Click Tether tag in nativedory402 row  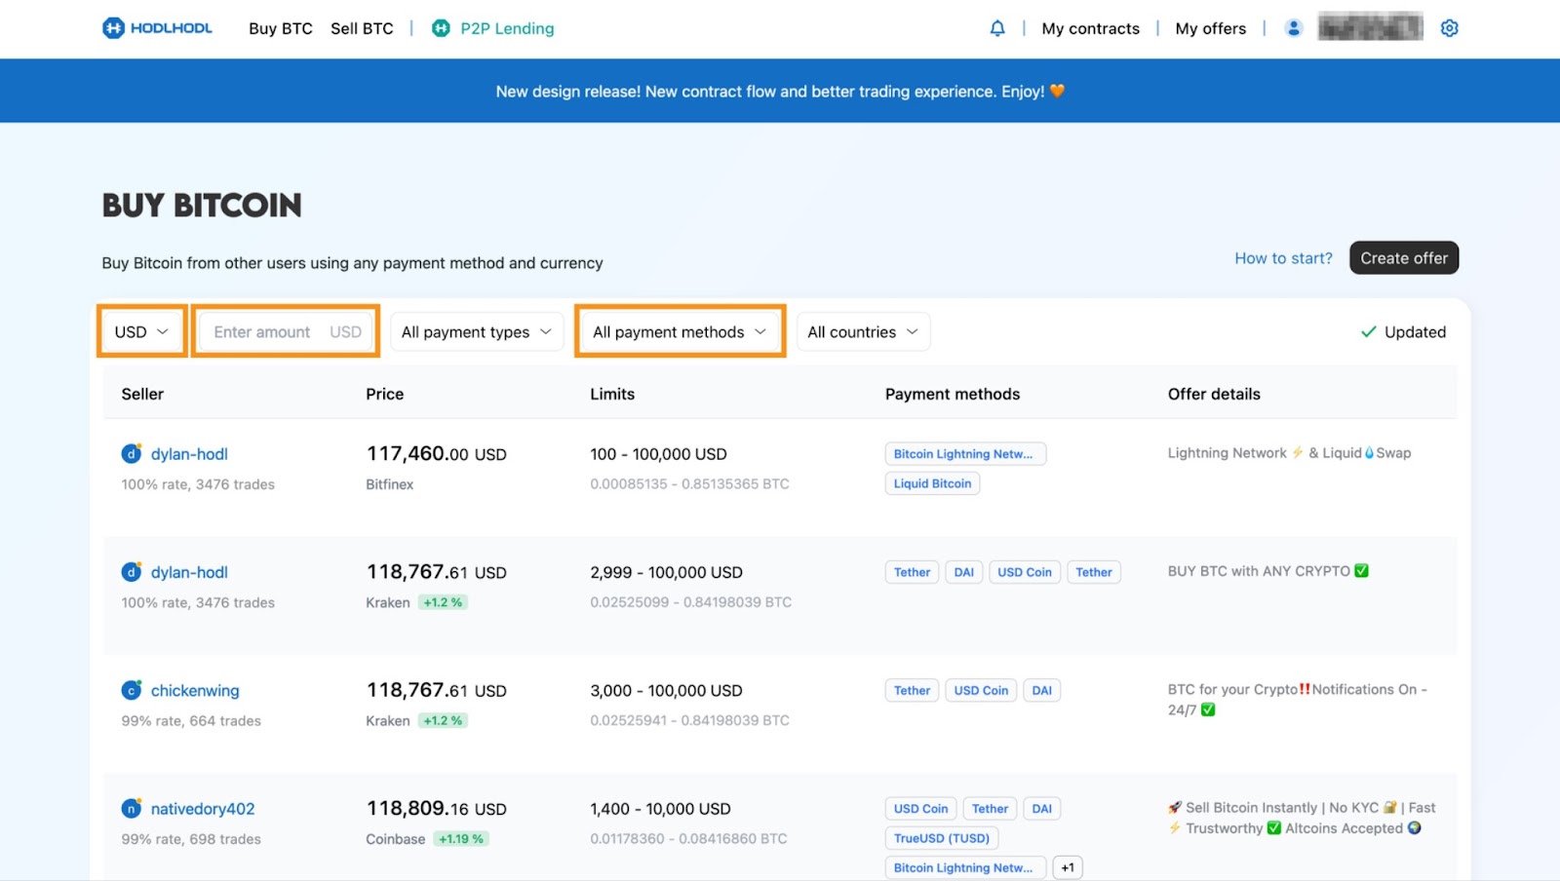click(990, 808)
